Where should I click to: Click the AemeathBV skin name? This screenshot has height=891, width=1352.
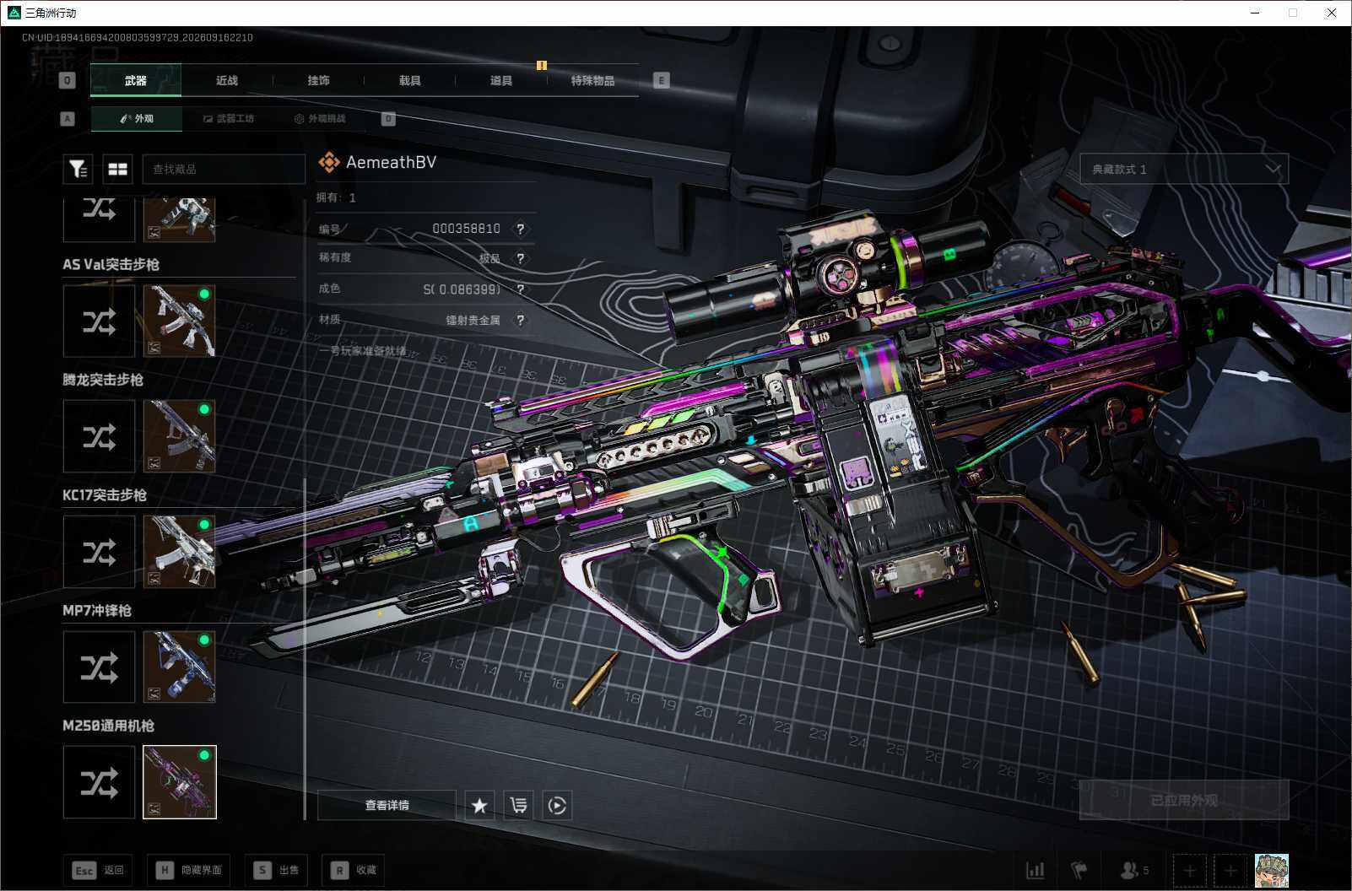pos(391,162)
